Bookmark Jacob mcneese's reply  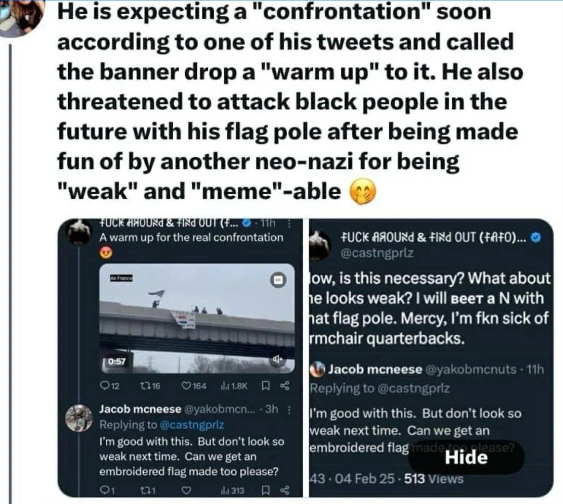point(265,491)
